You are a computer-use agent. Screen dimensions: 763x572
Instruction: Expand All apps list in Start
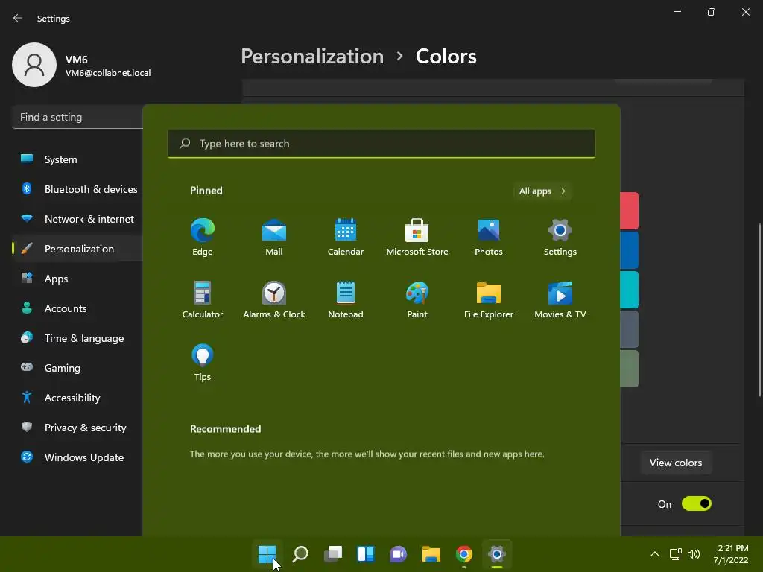(542, 191)
